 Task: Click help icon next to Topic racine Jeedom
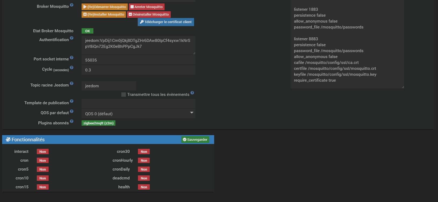72,84
